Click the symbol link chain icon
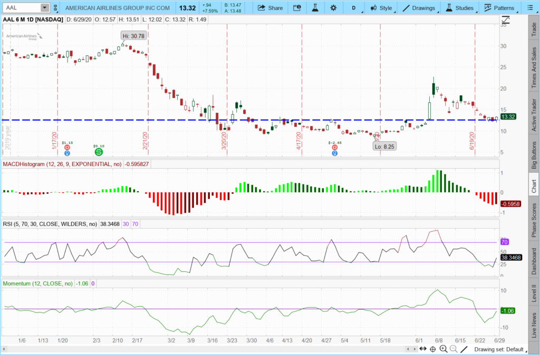This screenshot has width=540, height=355. (x=55, y=8)
